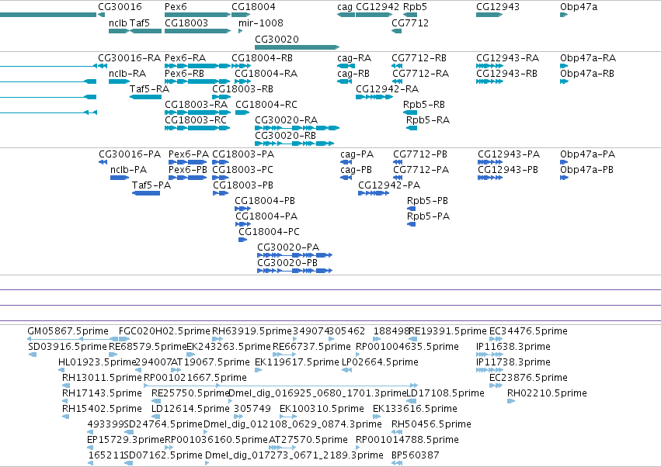Click transcript "CG12942-RA" label
Screen dimensions: 661x467
[387, 89]
